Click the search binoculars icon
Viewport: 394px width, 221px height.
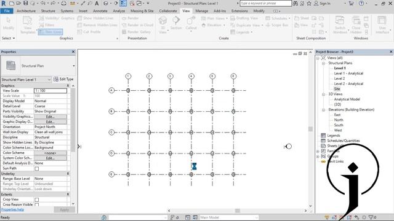pos(295,3)
